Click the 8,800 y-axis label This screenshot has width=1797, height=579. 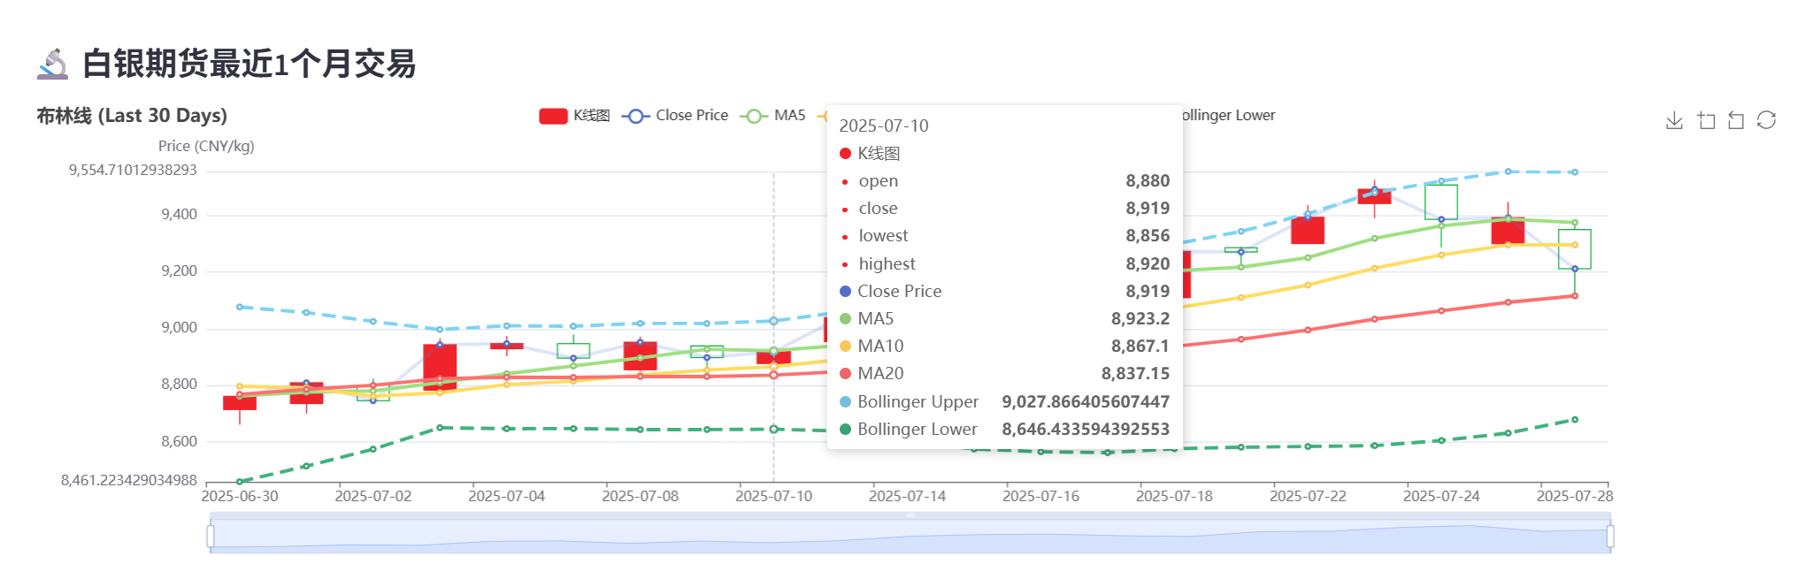(179, 385)
